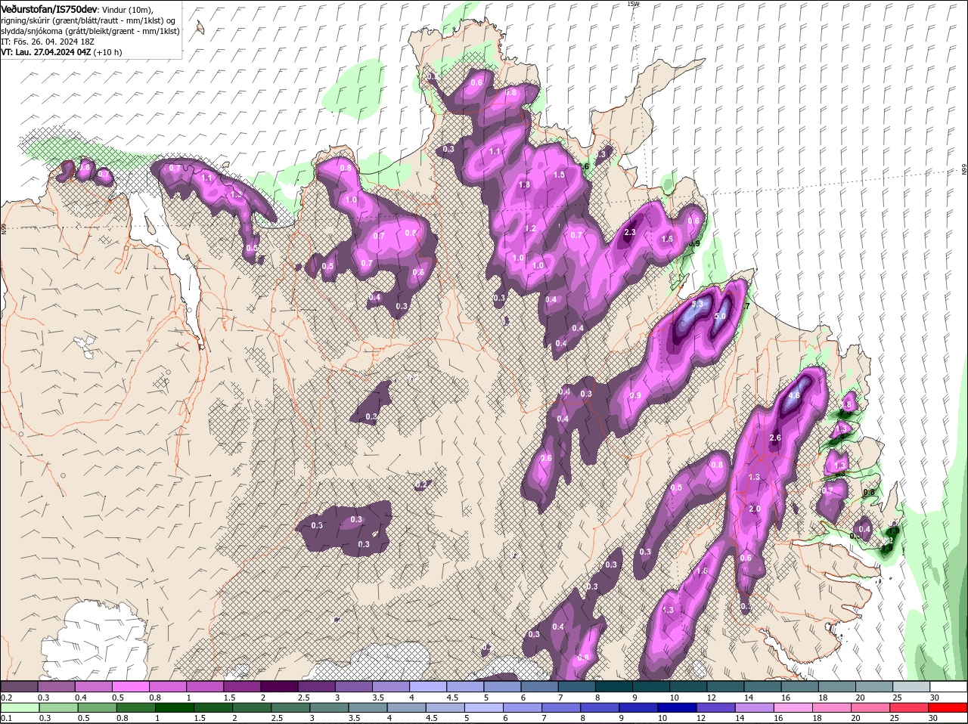The image size is (968, 724).
Task: Select the VT: Lau. 27.04.2024 04Z line
Action: 46,52
